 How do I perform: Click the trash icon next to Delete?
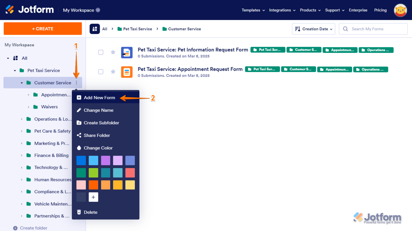click(79, 212)
